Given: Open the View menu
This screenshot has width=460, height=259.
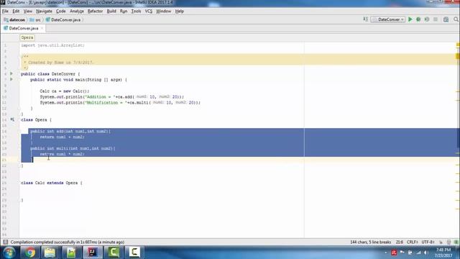Looking at the screenshot, I should click(x=28, y=12).
